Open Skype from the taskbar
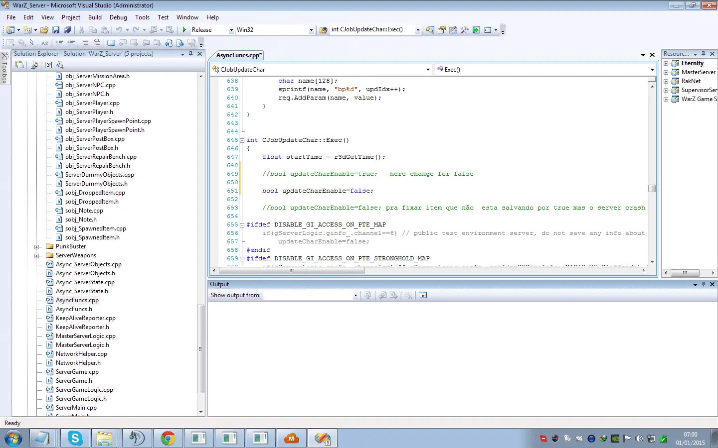 coord(75,439)
